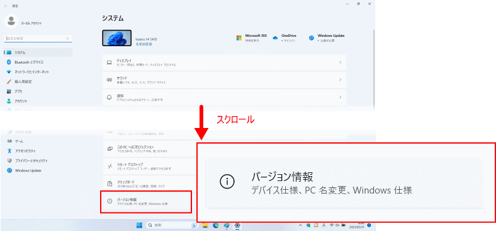Expand ディスプレイ row chevron
Screen dimensions: 496x231
(x=340, y=62)
